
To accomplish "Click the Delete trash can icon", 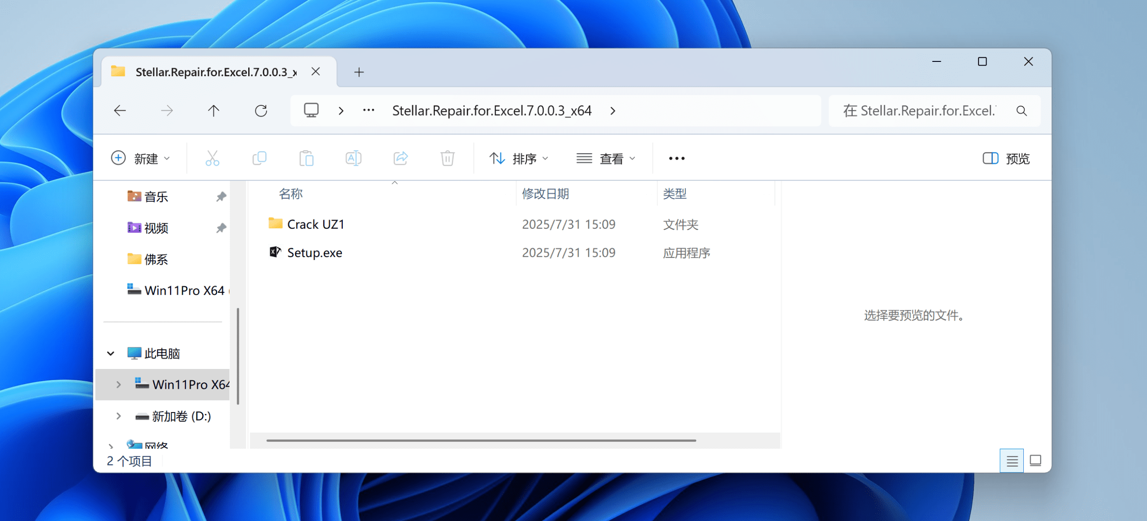I will (x=447, y=158).
